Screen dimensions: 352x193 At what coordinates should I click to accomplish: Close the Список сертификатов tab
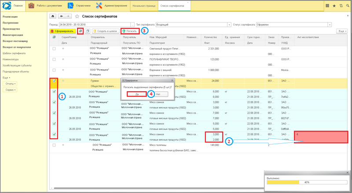188,3
